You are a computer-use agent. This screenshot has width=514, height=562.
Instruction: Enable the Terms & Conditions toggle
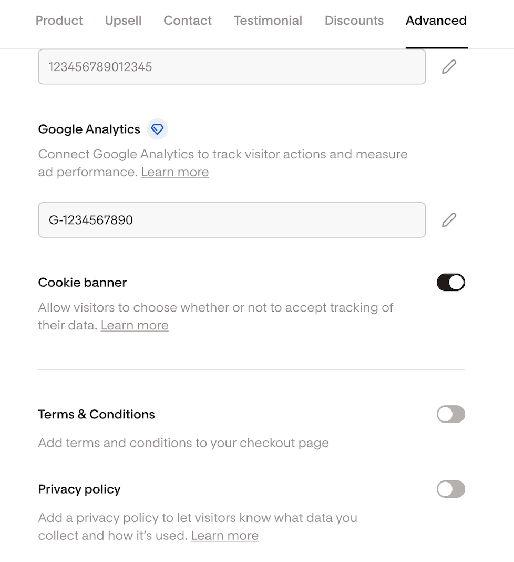(450, 415)
